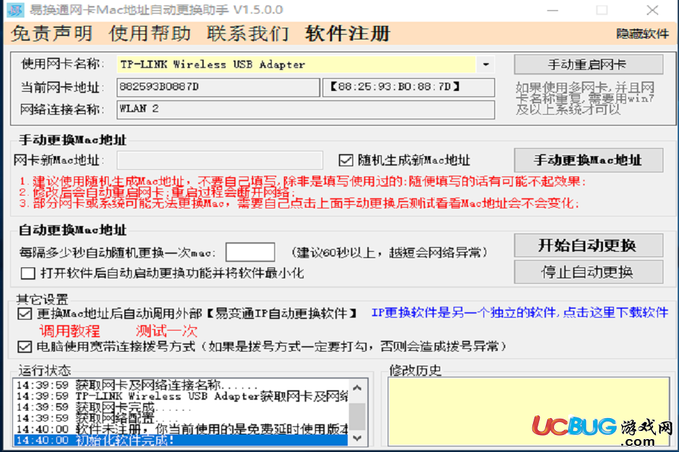
Task: Click the 开始自动更换 button
Action: coord(588,246)
